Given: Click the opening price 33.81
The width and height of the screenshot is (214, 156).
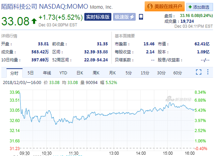Looking at the screenshot, I should tap(43, 44).
